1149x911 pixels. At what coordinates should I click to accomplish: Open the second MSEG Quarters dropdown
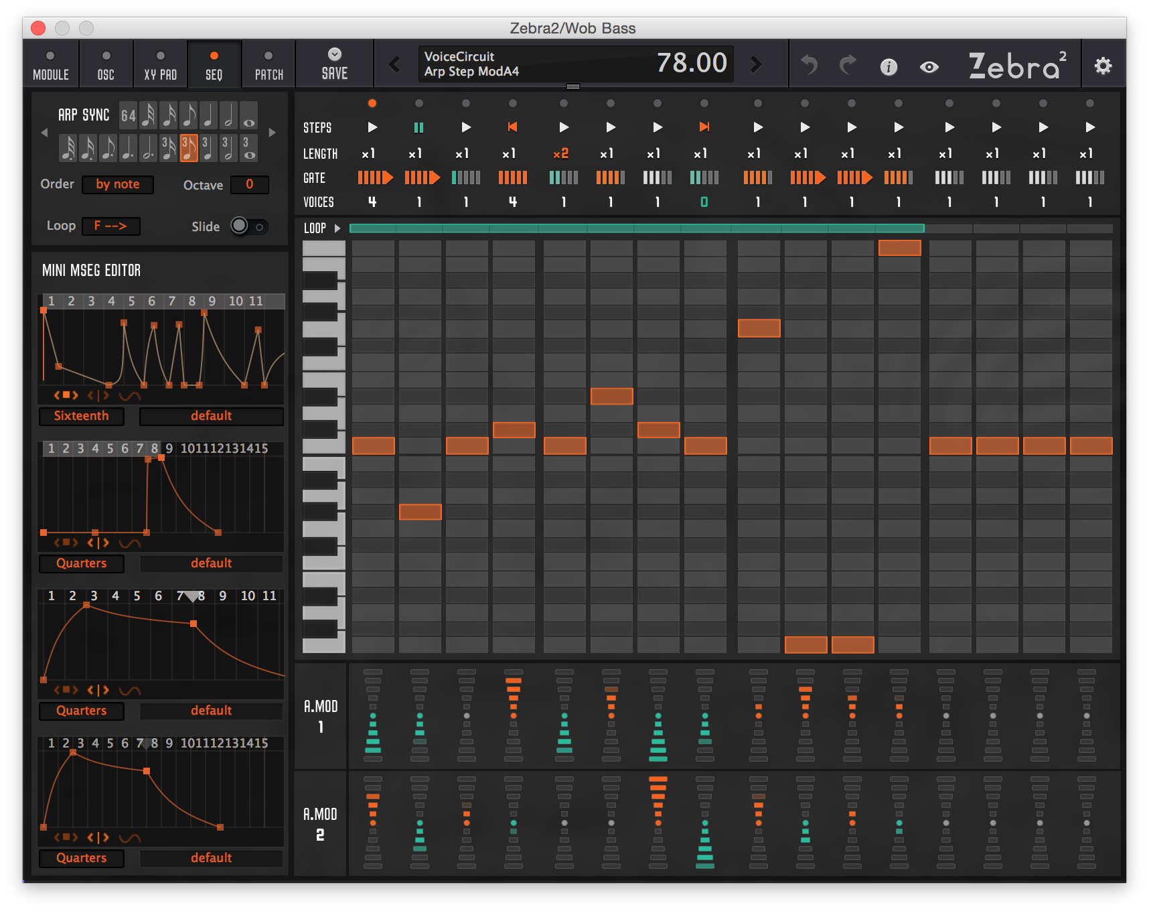click(82, 563)
